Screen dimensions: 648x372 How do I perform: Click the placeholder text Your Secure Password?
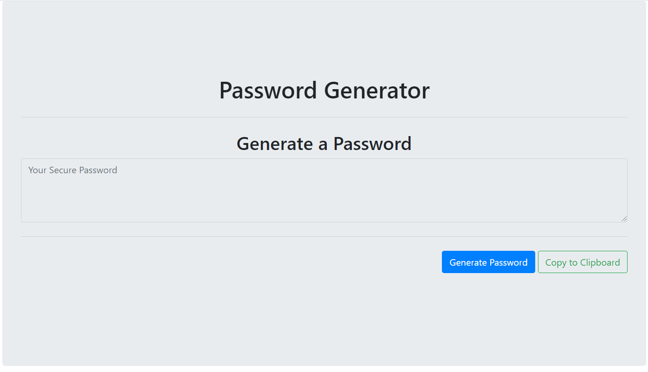[73, 170]
